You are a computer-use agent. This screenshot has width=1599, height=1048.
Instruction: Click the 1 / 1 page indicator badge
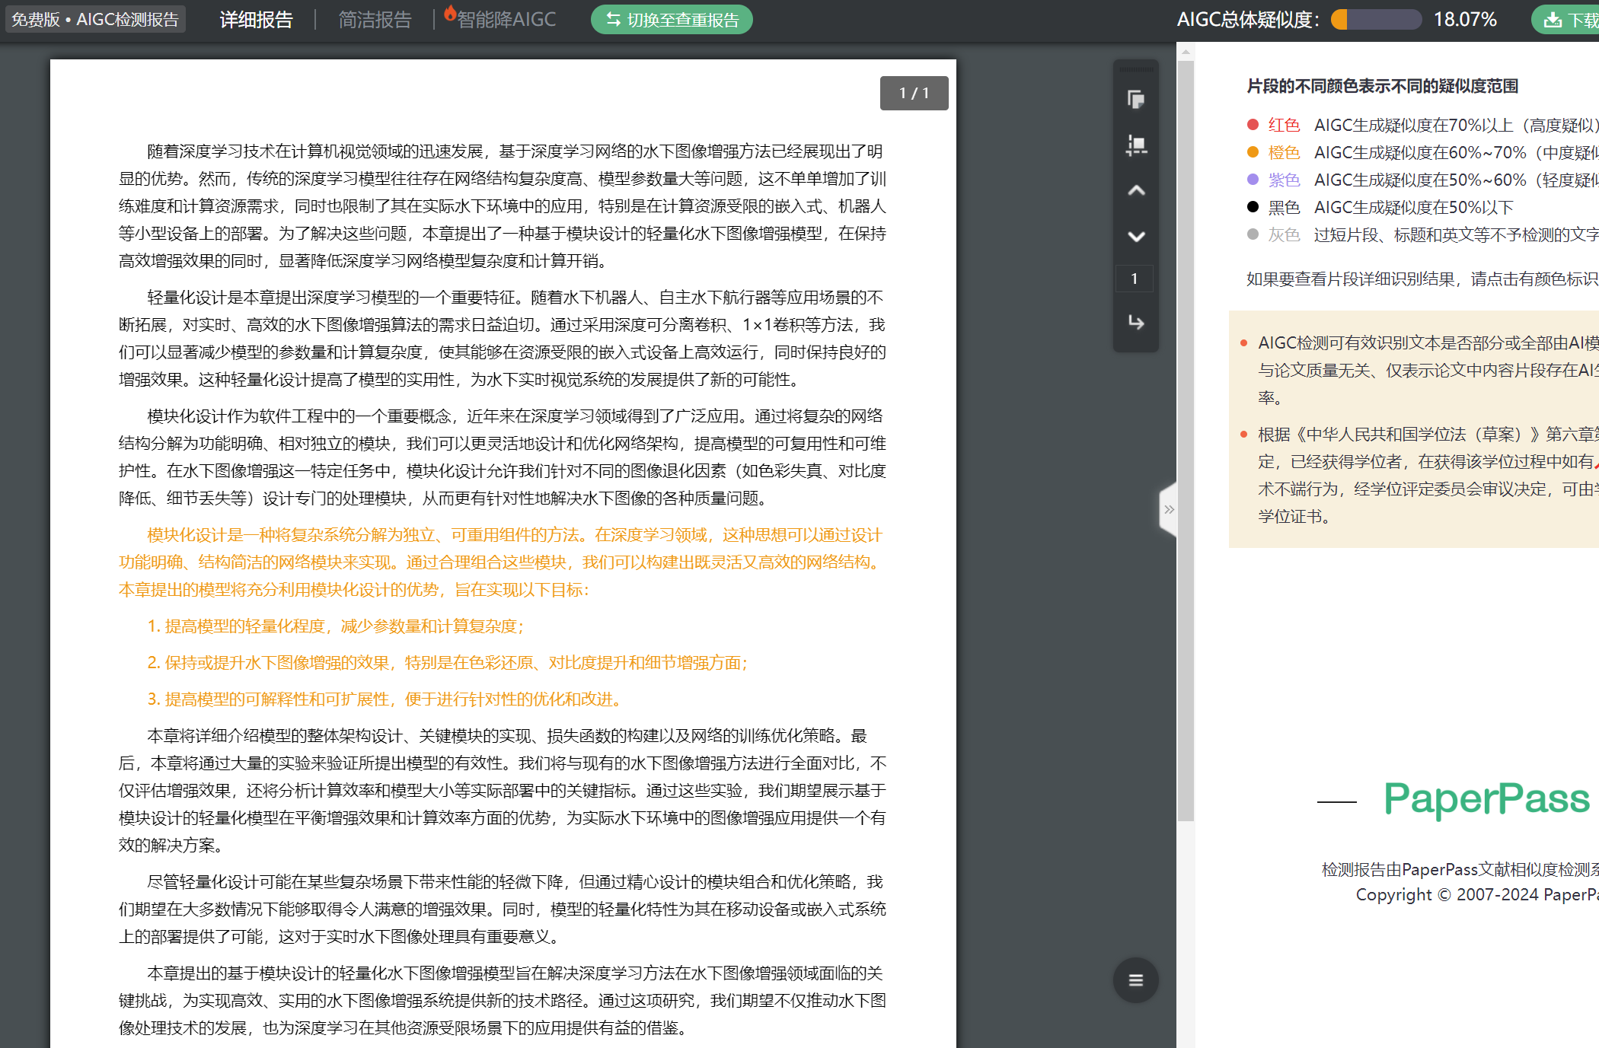tap(914, 93)
